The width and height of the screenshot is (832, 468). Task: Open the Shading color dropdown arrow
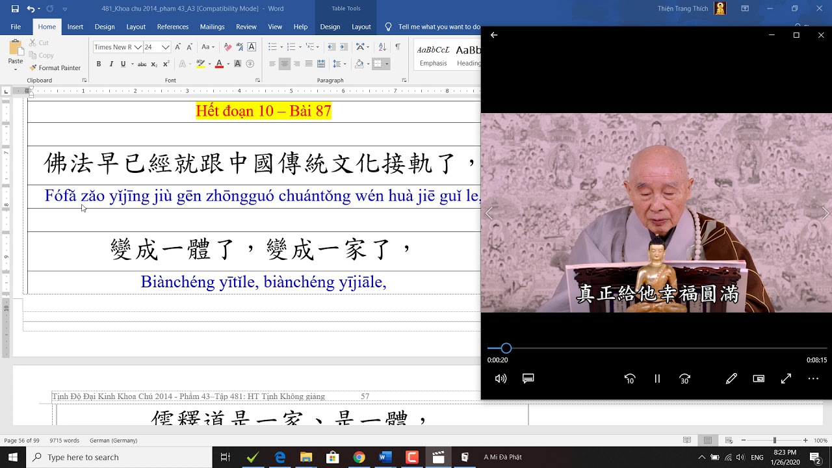(367, 64)
